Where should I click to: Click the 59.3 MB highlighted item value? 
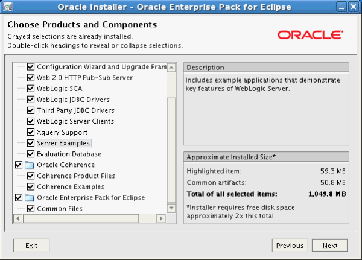pyautogui.click(x=333, y=171)
